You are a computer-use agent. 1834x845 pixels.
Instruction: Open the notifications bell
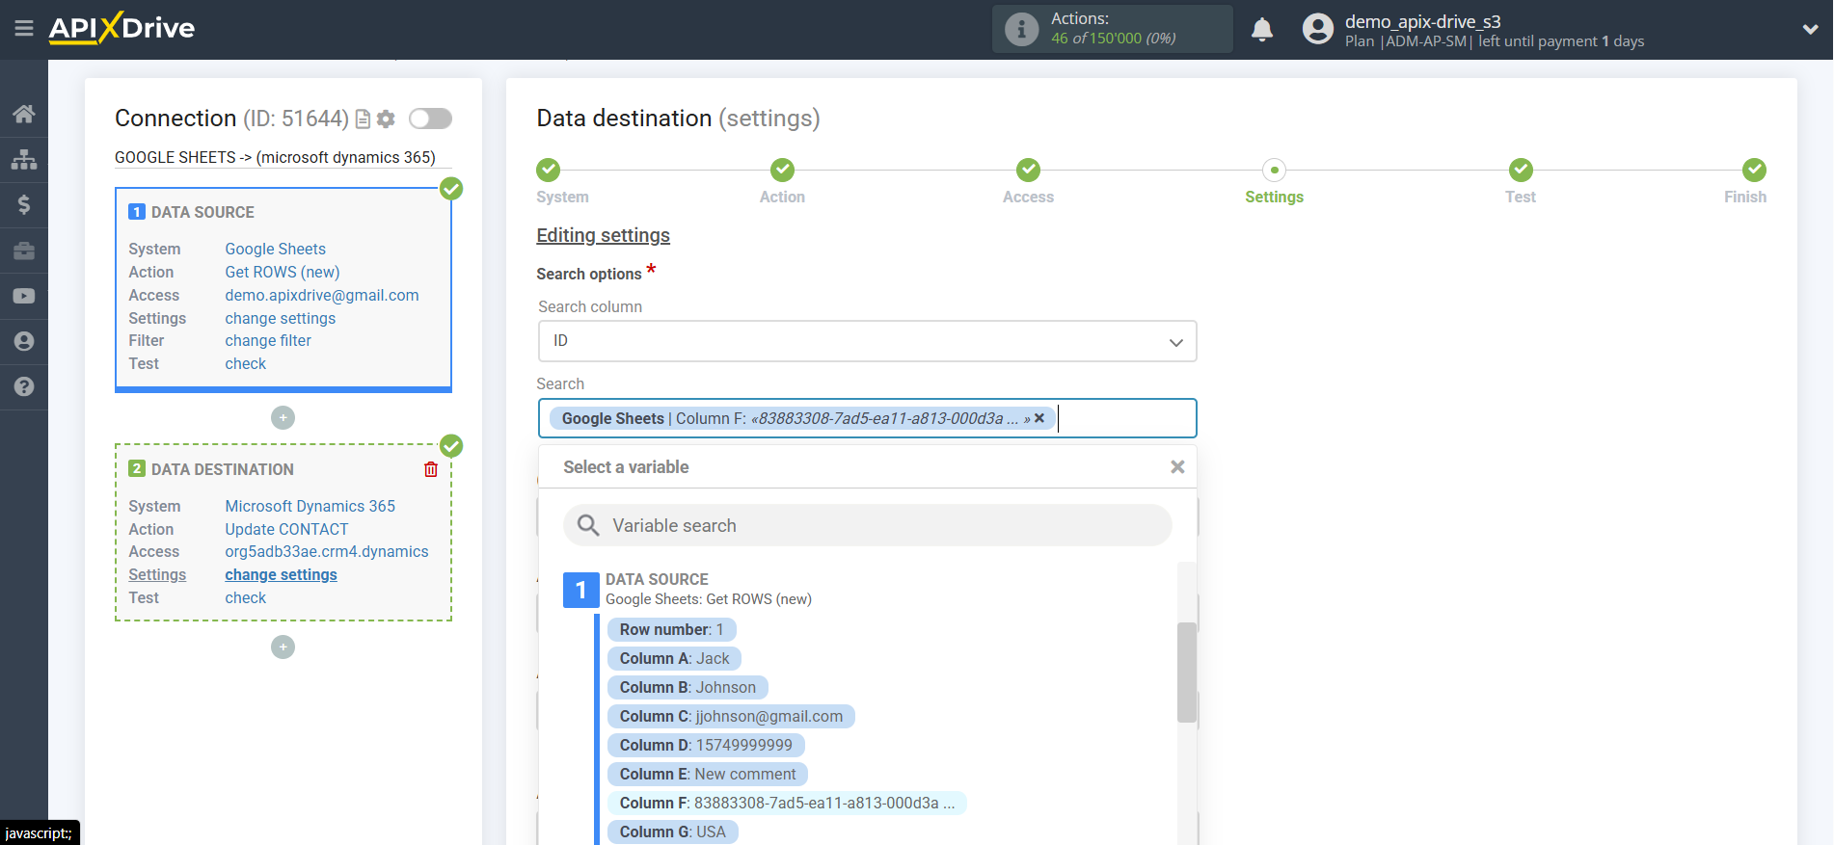[x=1262, y=30]
